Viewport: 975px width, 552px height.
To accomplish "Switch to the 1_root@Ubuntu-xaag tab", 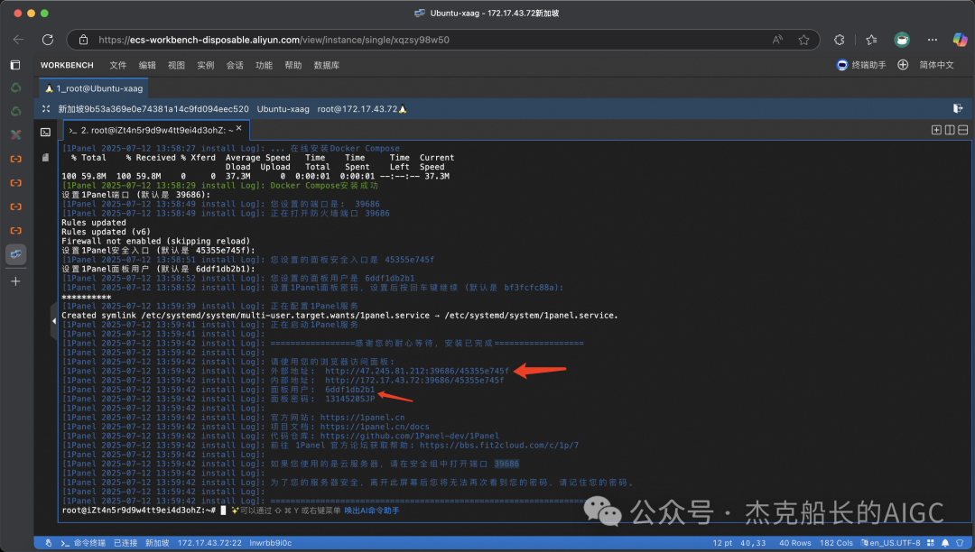I will 94,88.
